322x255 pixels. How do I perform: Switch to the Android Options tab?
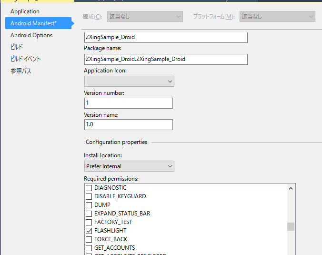pos(31,35)
